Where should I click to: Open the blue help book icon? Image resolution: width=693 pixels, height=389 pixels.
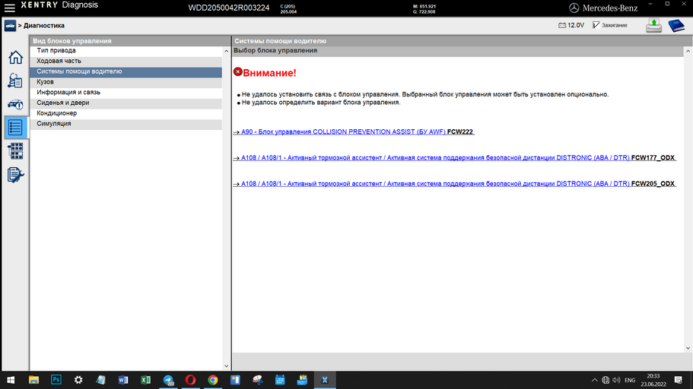[676, 25]
